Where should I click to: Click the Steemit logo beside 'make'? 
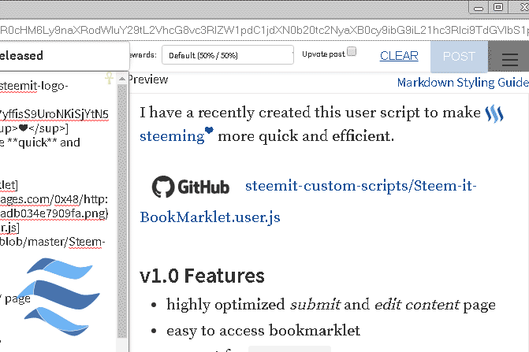(x=494, y=113)
